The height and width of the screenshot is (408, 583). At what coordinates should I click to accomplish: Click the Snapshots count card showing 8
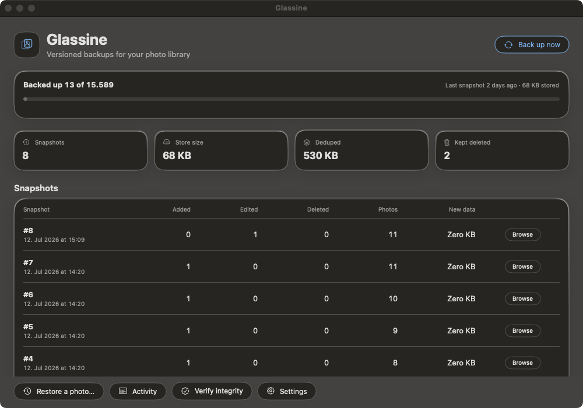(80, 150)
